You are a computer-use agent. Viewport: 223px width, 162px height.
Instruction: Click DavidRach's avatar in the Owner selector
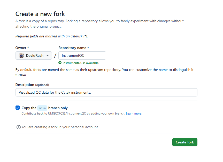pyautogui.click(x=22, y=56)
